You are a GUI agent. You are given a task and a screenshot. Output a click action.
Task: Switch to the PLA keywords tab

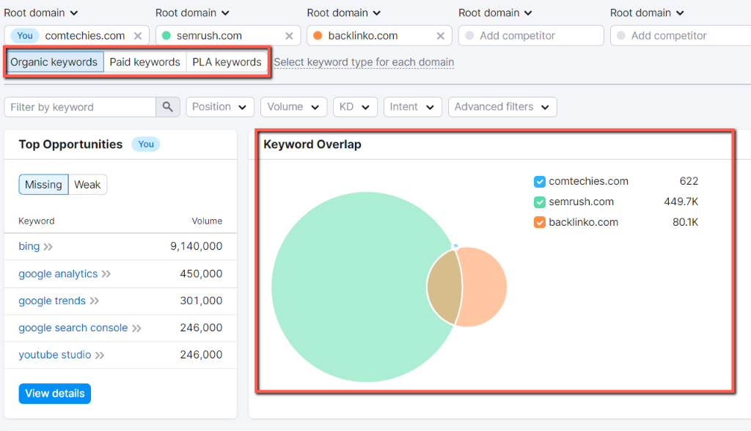(x=226, y=62)
